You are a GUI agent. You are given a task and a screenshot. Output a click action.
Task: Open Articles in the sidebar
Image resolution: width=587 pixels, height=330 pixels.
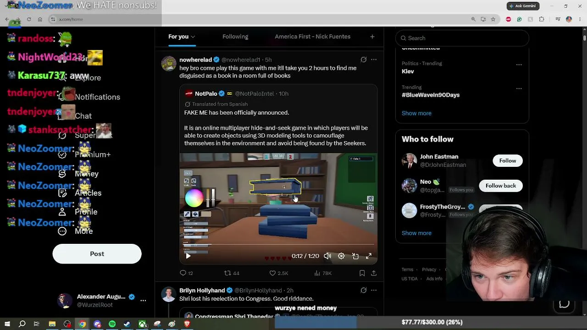(x=80, y=193)
